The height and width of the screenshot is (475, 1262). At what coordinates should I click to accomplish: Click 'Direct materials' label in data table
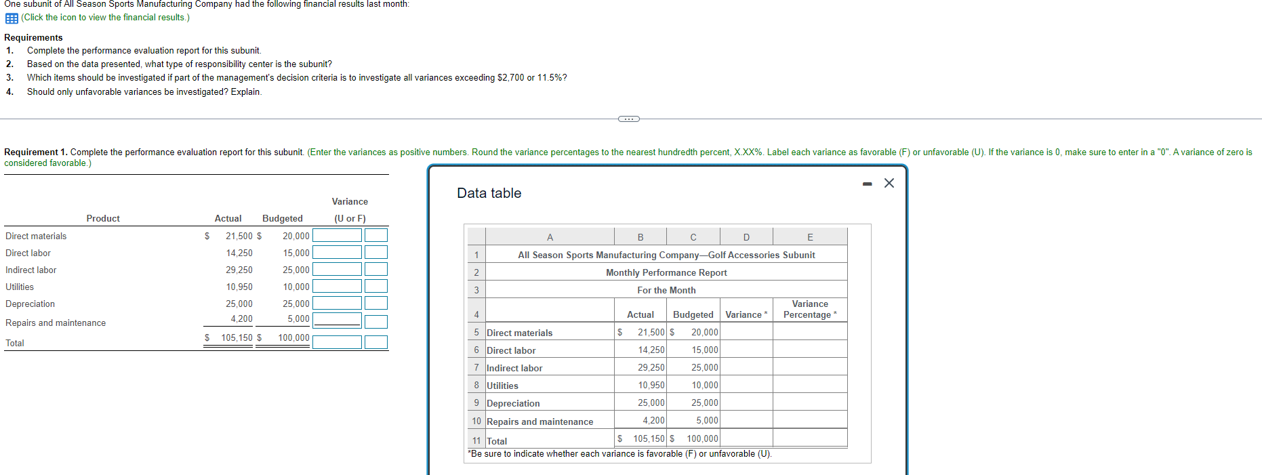coord(519,333)
